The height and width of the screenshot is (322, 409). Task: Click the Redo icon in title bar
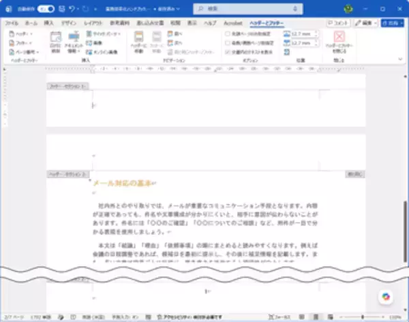(x=85, y=9)
